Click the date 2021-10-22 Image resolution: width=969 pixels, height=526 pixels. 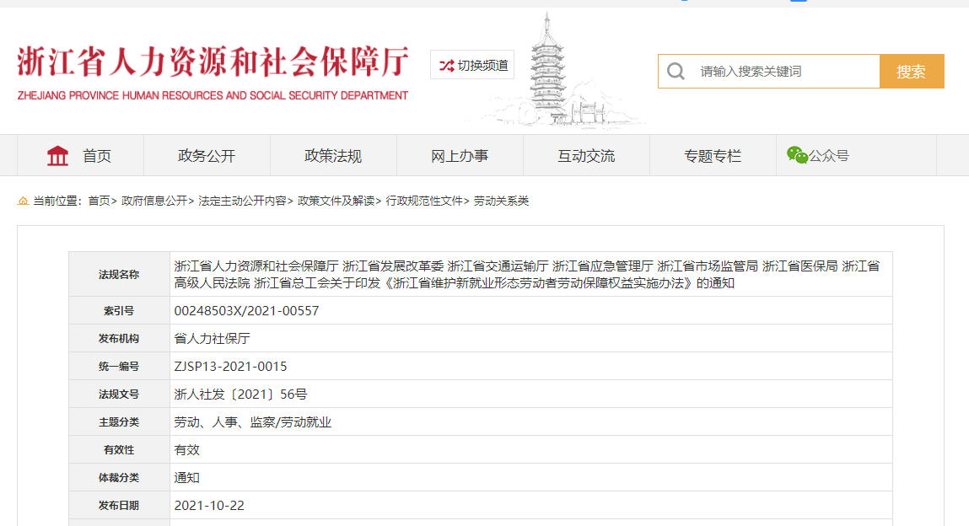[209, 505]
